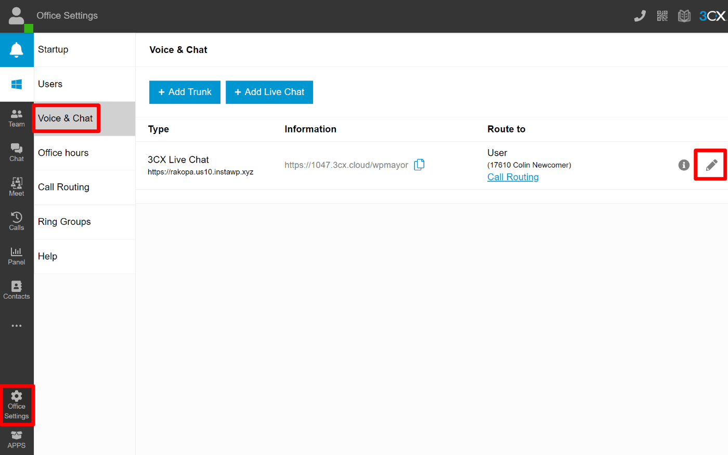Show the QR code icon
Image resolution: width=728 pixels, height=455 pixels.
pos(662,16)
